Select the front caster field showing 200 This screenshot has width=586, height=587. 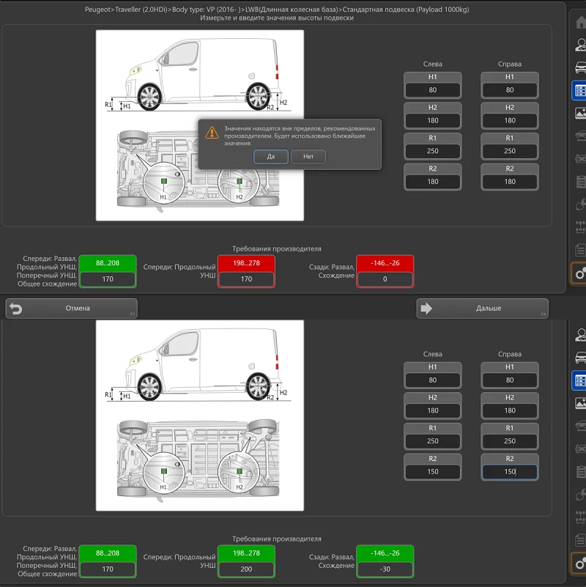pyautogui.click(x=246, y=569)
